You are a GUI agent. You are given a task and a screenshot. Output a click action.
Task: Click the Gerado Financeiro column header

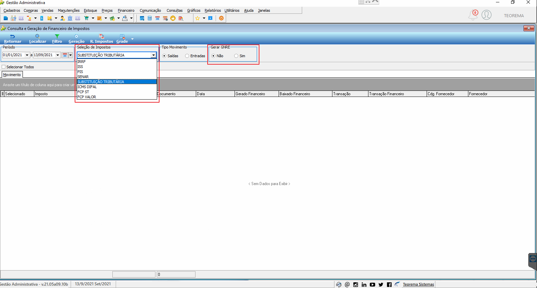coord(256,94)
